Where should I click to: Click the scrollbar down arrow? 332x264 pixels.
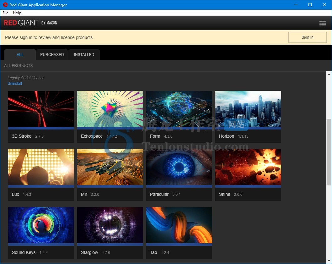click(x=329, y=261)
